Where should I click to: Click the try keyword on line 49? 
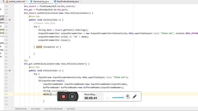35,74
